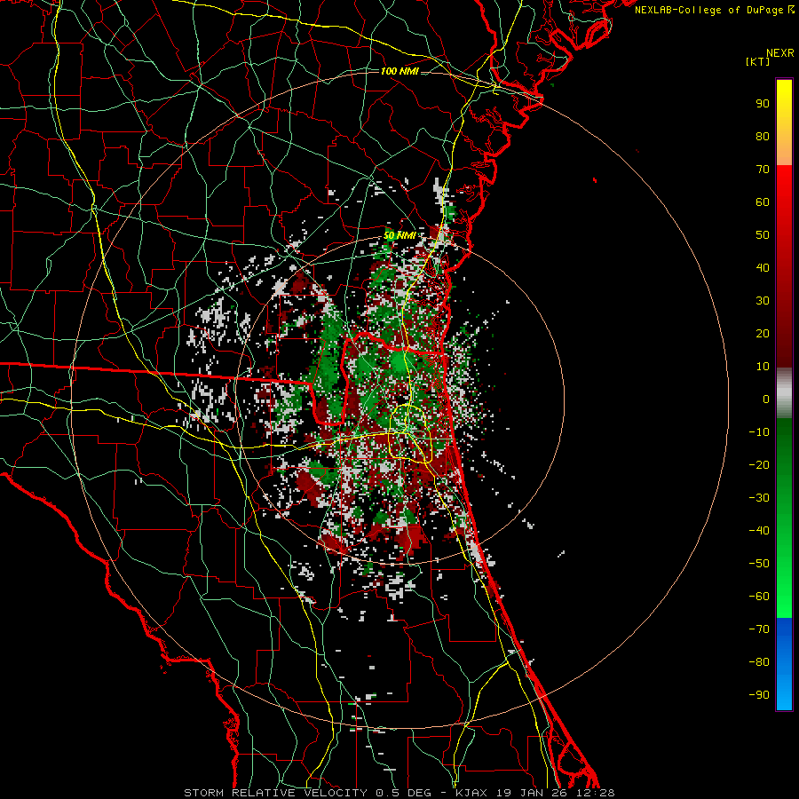Click the 50 NMI range ring label
Screen dimensions: 799x799
399,235
